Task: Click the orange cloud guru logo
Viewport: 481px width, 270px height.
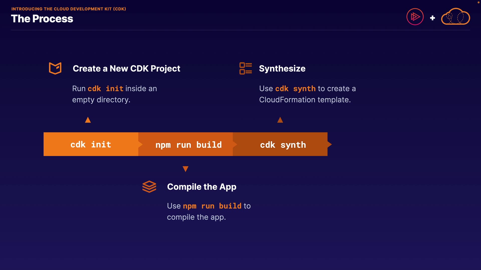Action: coord(455,17)
